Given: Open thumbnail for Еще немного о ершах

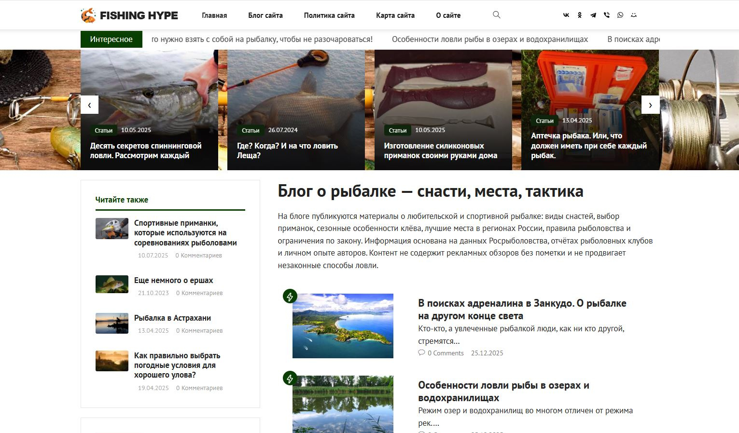Looking at the screenshot, I should click(x=112, y=284).
